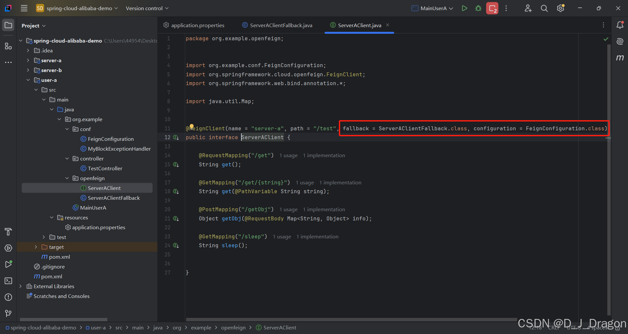
Task: Click the implementation gutter icon on line 18
Action: tap(176, 192)
